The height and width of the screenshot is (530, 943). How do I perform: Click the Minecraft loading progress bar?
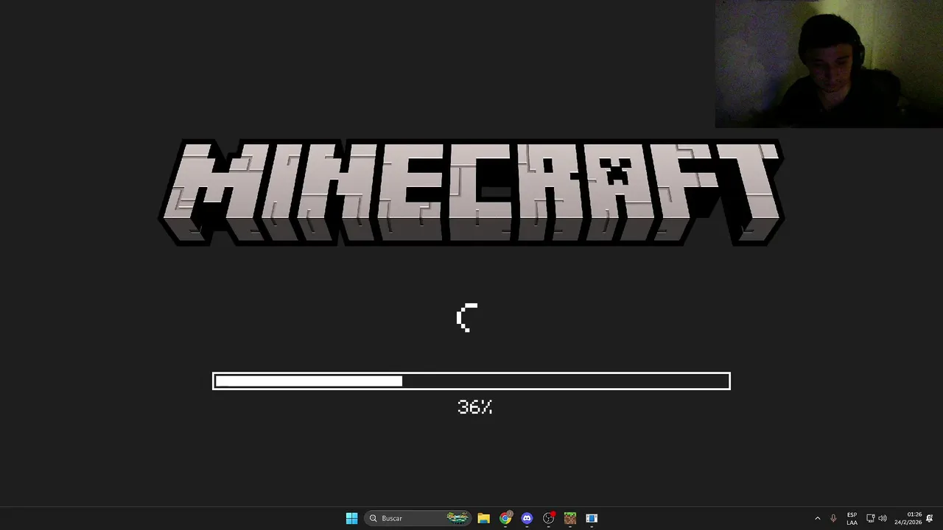[471, 381]
